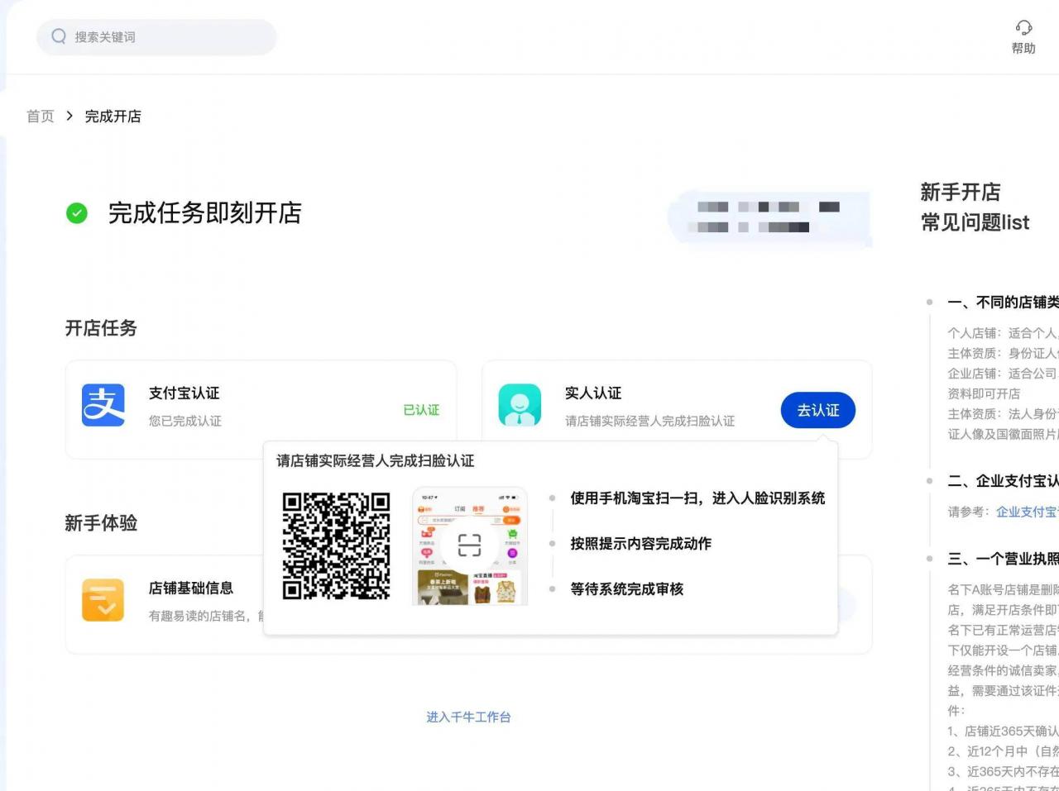Viewport: 1059px width, 791px height.
Task: Click the Alipay 支付宝 logo icon
Action: [103, 407]
